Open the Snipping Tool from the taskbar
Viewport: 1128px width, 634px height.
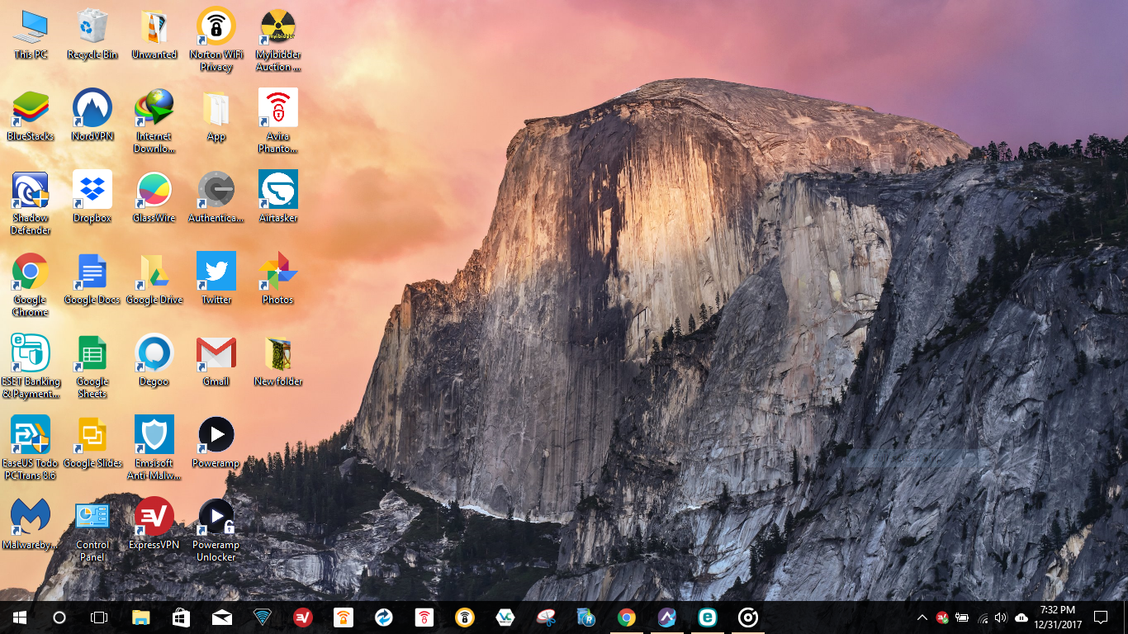546,617
